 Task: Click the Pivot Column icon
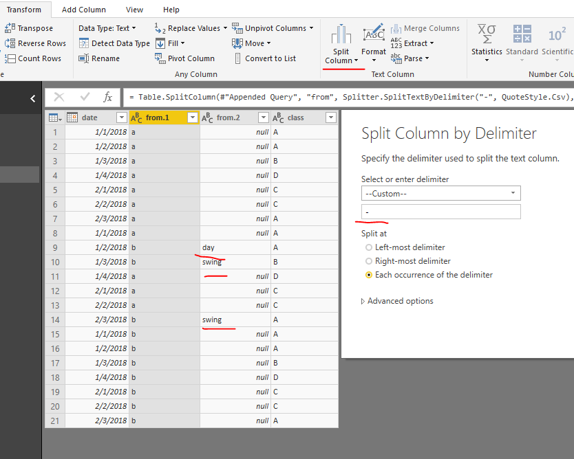(x=160, y=58)
